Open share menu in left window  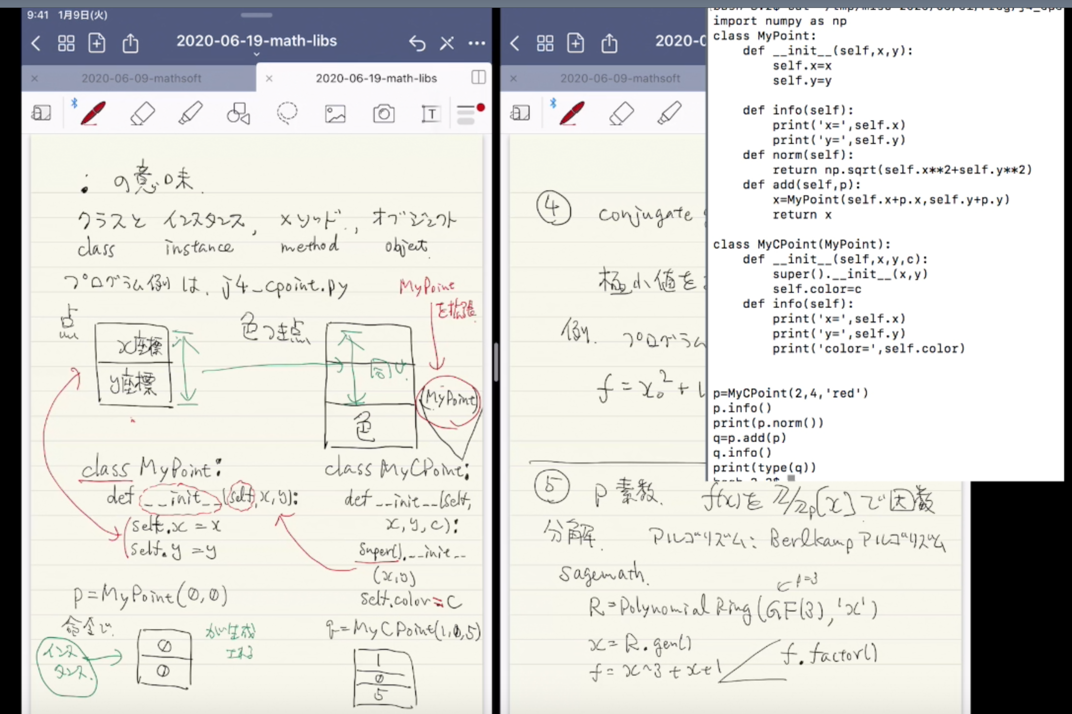[130, 43]
